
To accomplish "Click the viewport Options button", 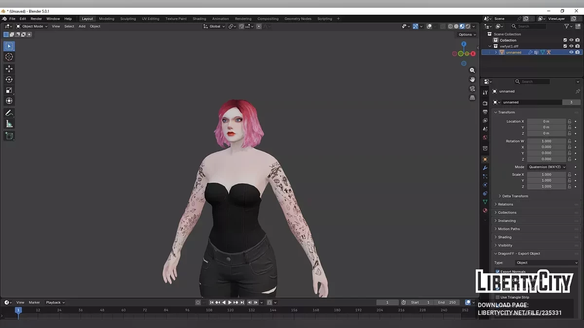I will point(466,35).
